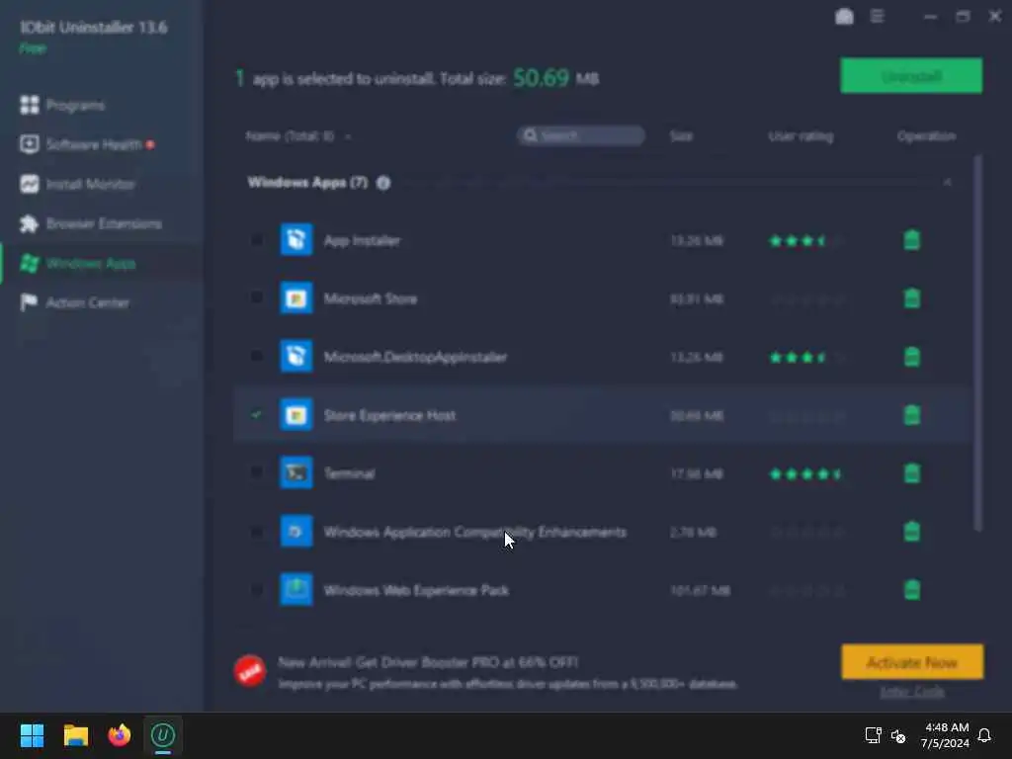
Task: Show info icon beside Windows Apps (7)
Action: click(x=383, y=183)
